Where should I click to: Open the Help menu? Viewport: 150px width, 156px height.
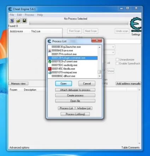tap(40, 15)
